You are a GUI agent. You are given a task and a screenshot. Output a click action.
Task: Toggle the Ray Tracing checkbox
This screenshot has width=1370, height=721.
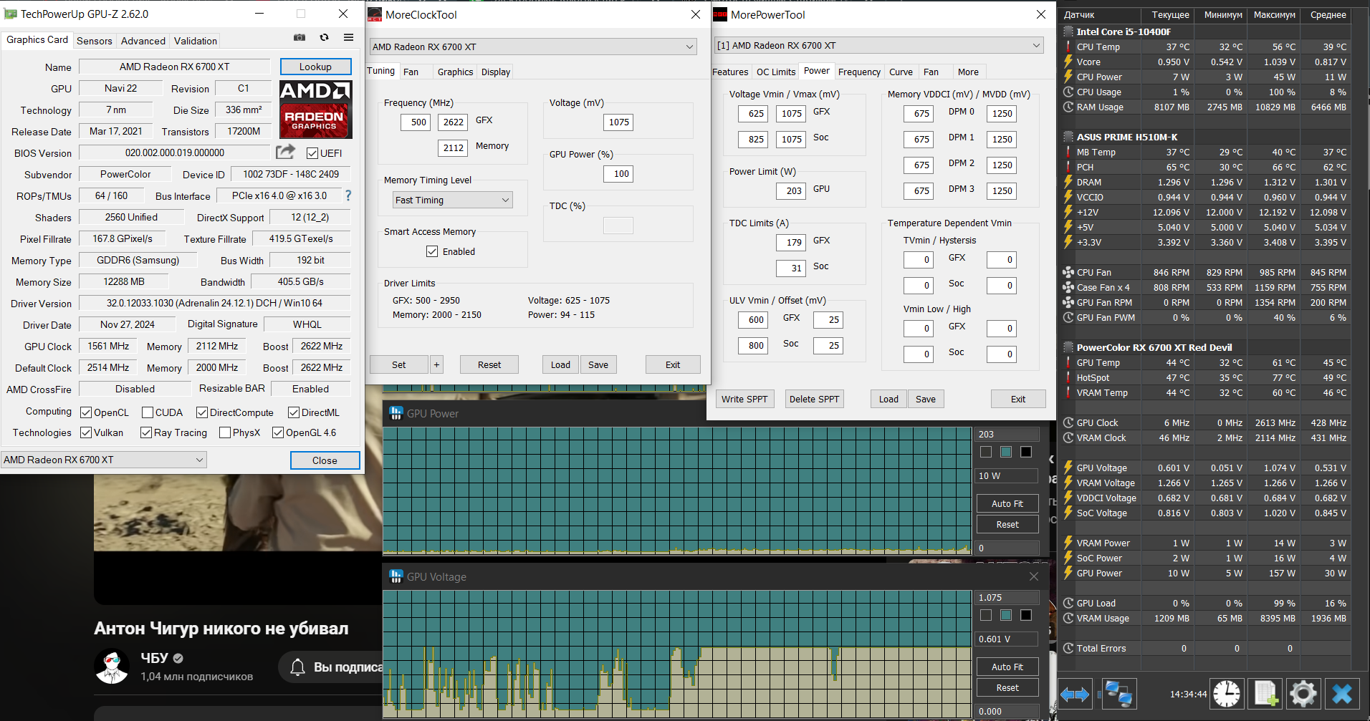pos(146,432)
